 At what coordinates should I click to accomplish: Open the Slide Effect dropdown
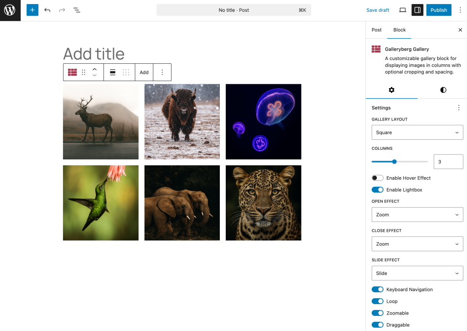coord(417,273)
